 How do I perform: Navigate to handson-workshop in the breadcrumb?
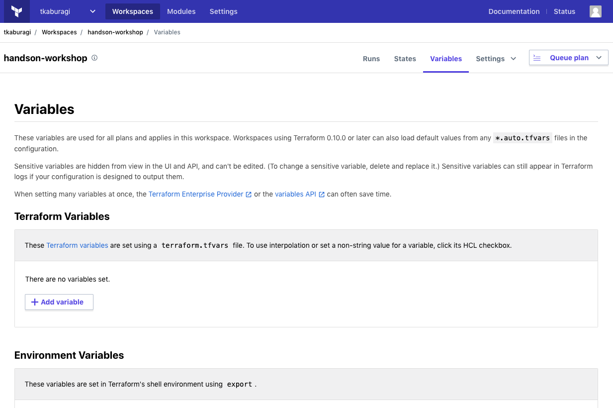(115, 32)
